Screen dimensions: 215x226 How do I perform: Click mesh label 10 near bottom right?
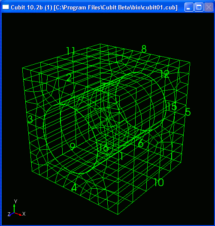pos(159,182)
